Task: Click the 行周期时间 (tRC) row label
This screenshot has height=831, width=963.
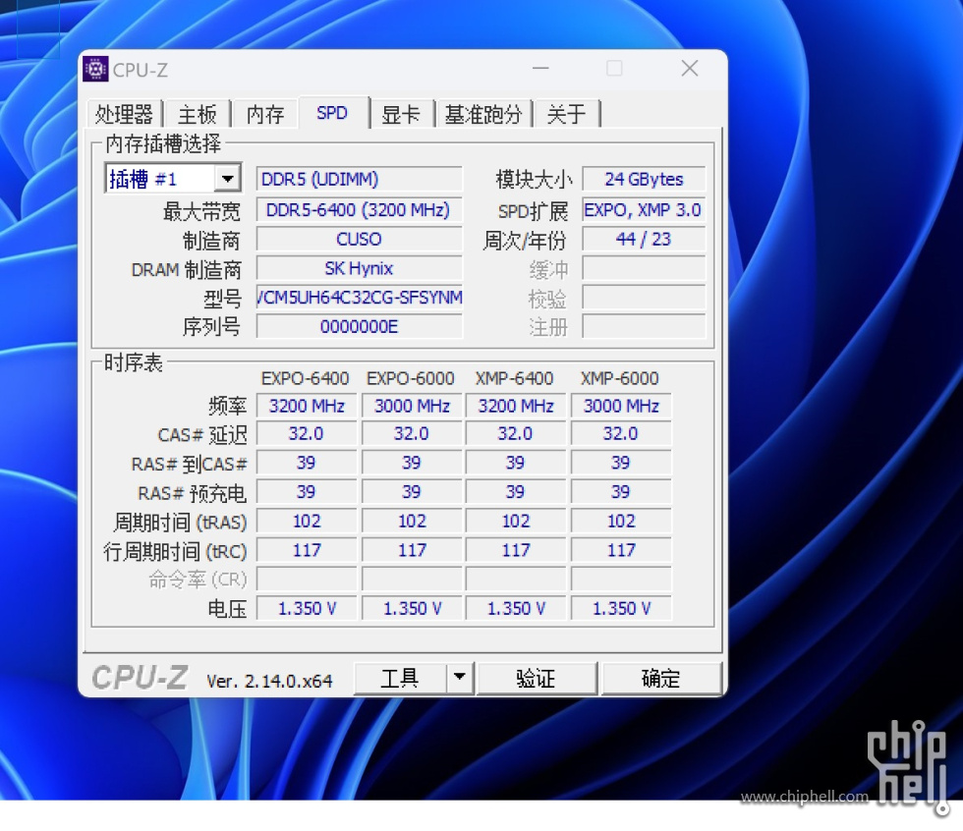Action: (175, 551)
